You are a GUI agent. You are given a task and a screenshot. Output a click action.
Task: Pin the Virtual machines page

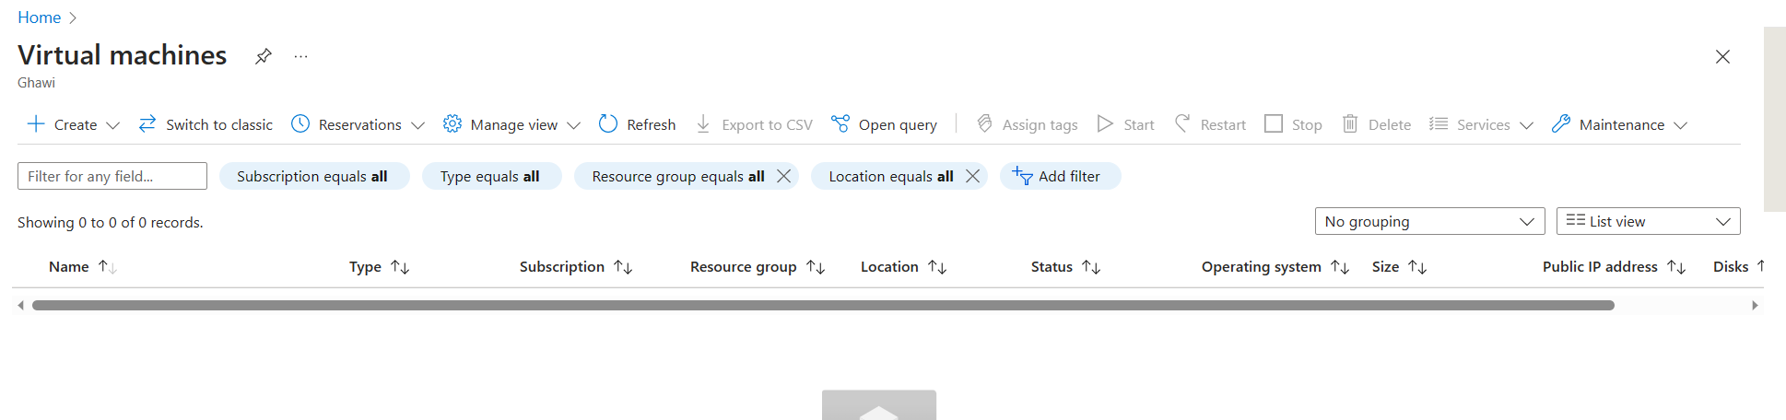264,56
